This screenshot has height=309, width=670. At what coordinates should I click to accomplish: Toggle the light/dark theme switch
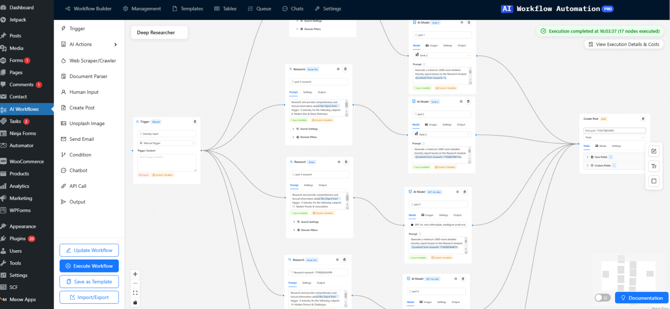603,298
